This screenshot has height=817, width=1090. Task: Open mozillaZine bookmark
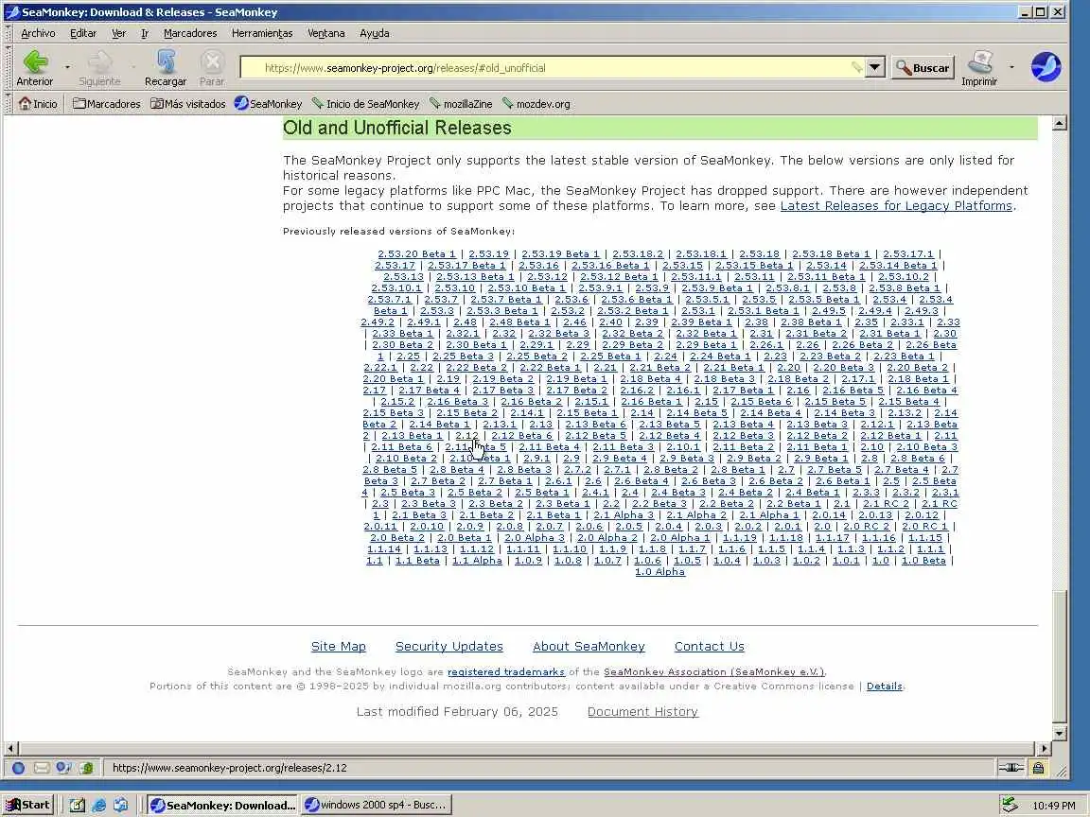coord(461,103)
